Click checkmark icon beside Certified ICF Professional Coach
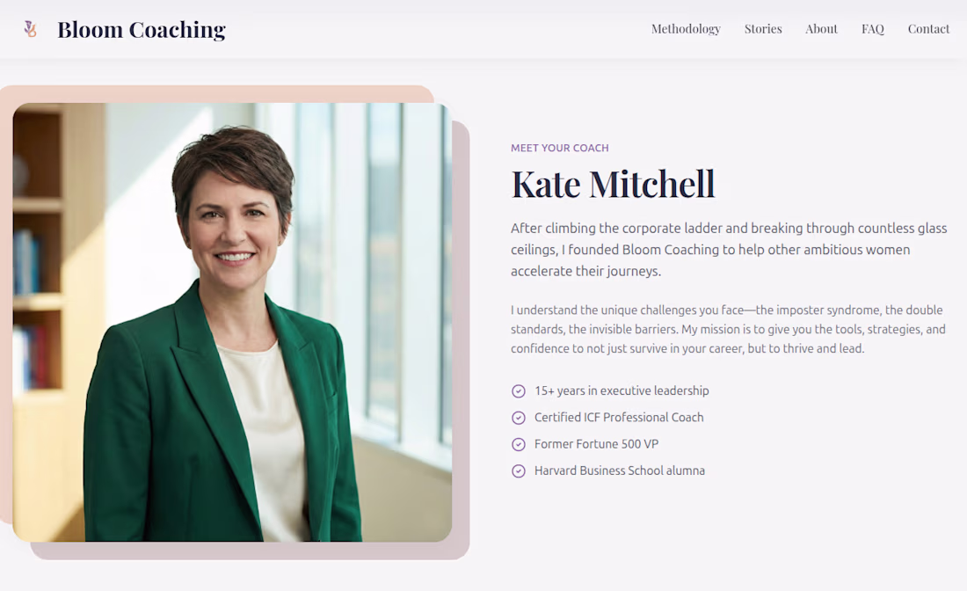This screenshot has height=591, width=967. point(519,418)
